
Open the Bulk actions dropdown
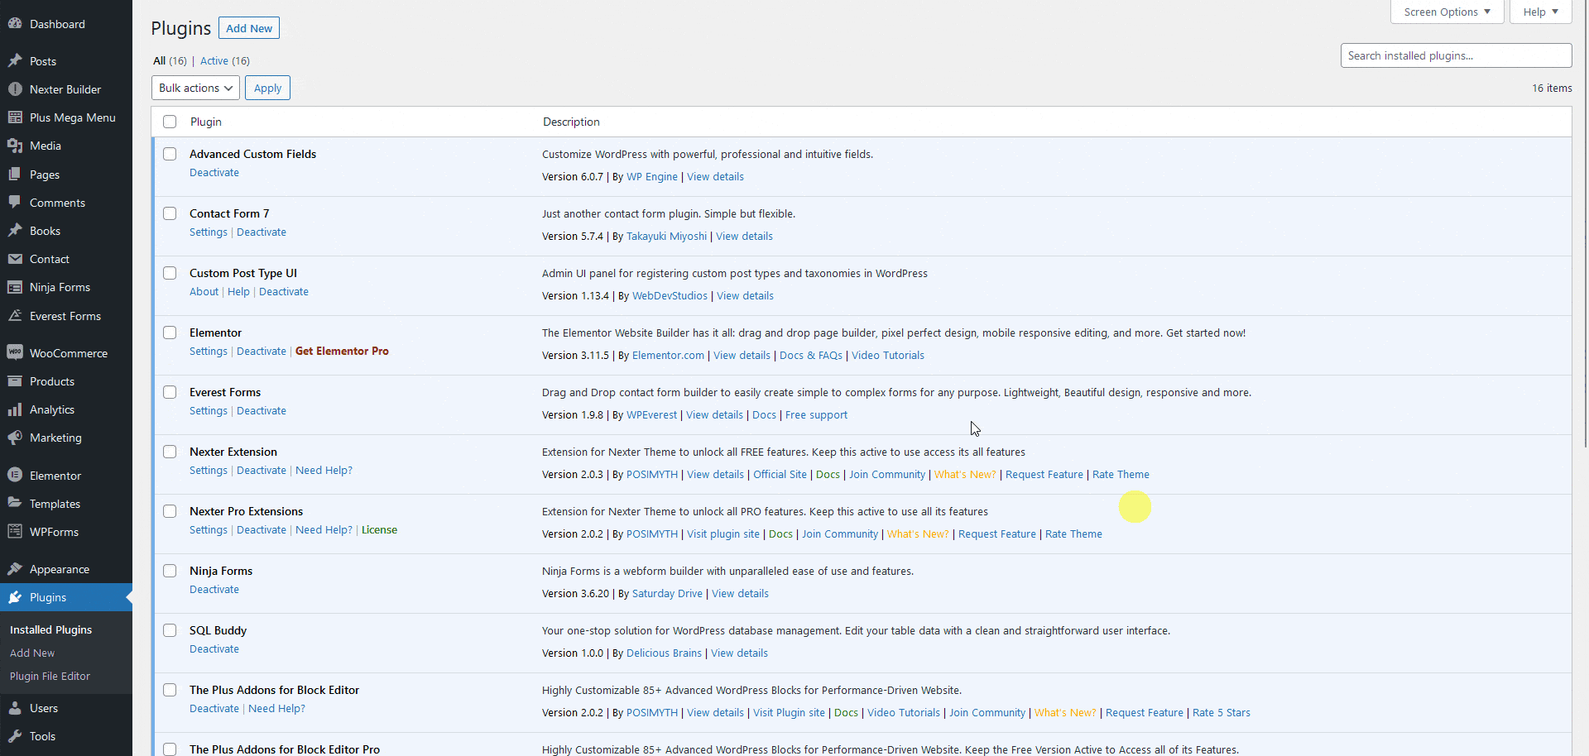point(195,88)
